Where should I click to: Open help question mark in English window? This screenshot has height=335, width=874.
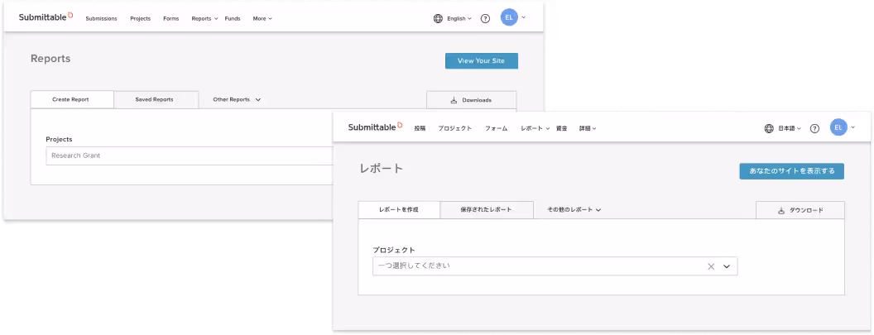point(485,18)
